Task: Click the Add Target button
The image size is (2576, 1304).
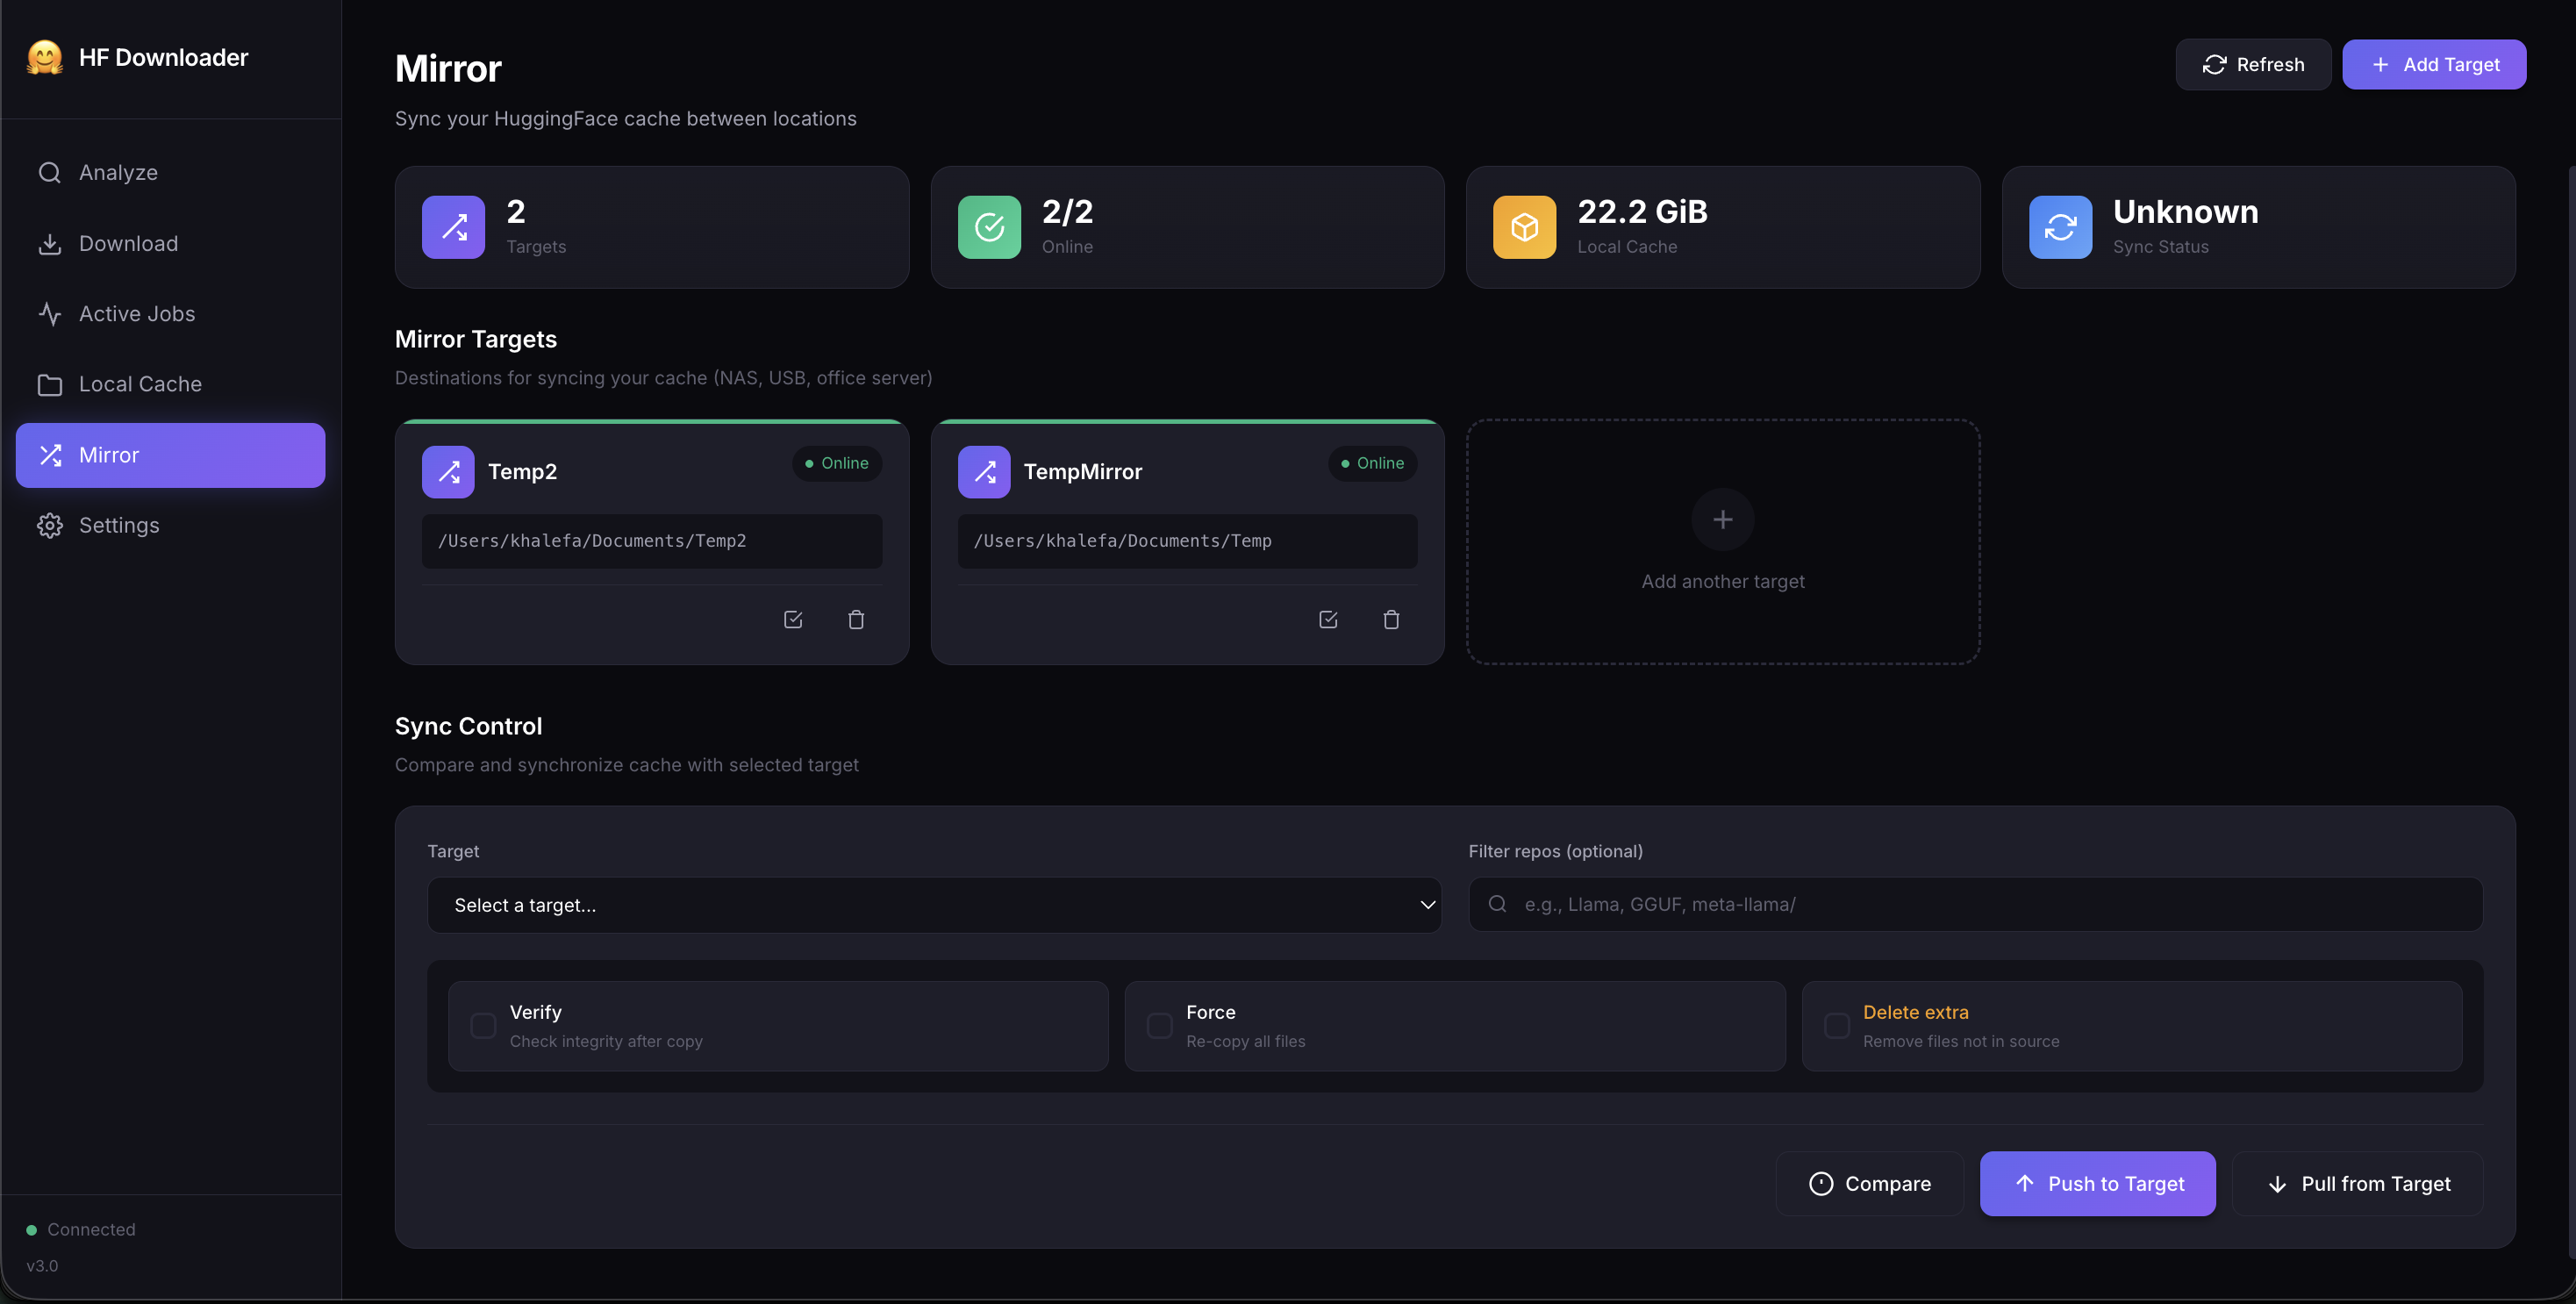Action: 2434,65
